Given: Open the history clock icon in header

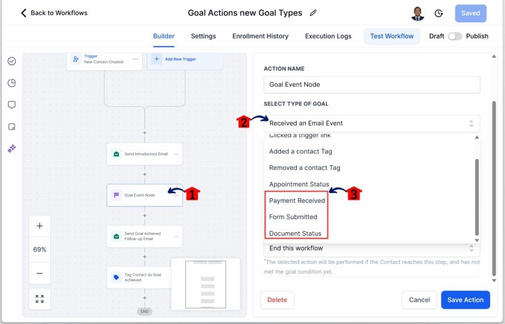Looking at the screenshot, I should (438, 13).
